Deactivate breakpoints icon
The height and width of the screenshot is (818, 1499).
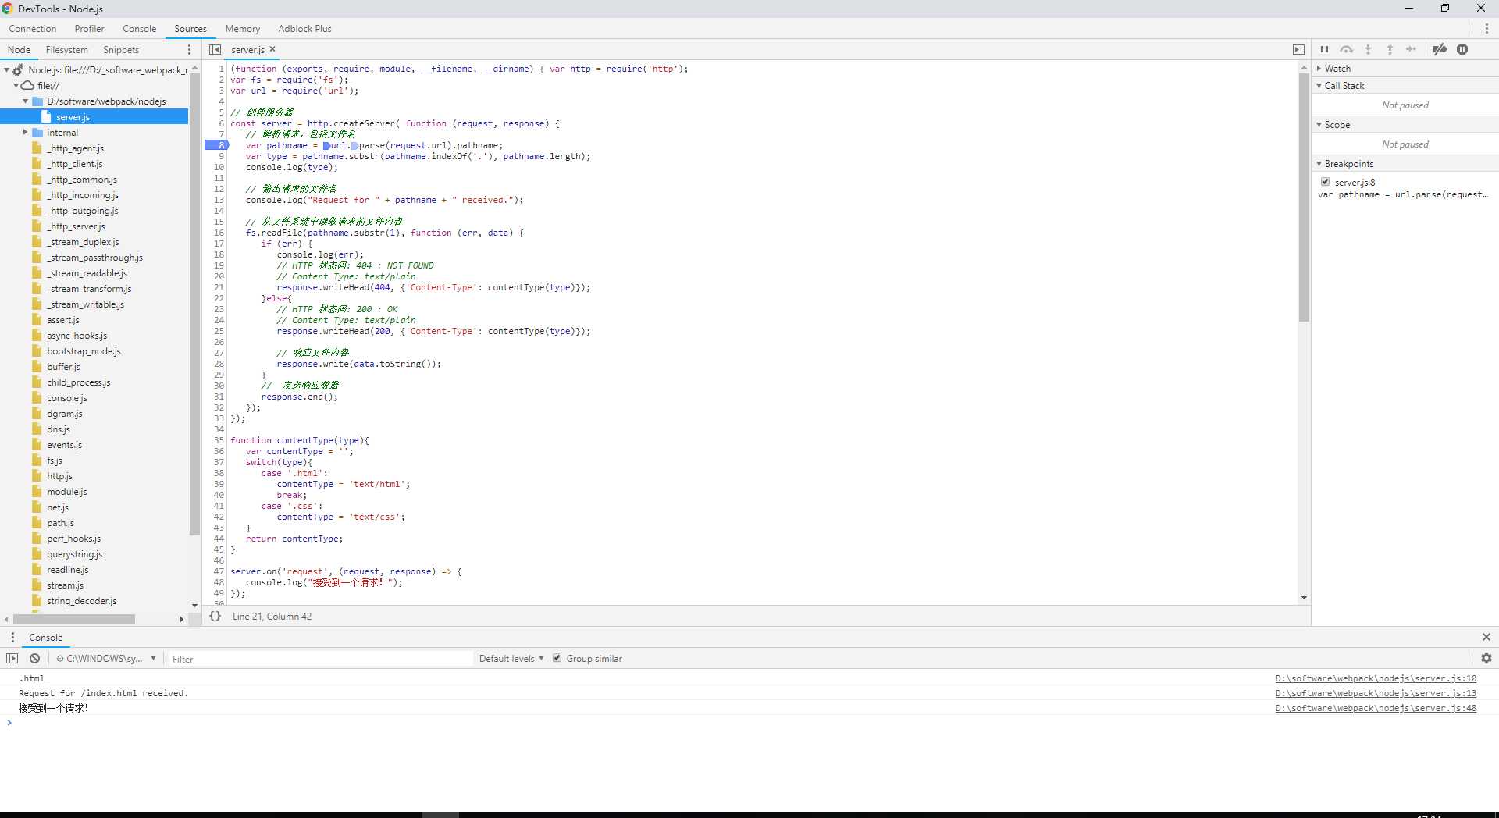(x=1440, y=49)
